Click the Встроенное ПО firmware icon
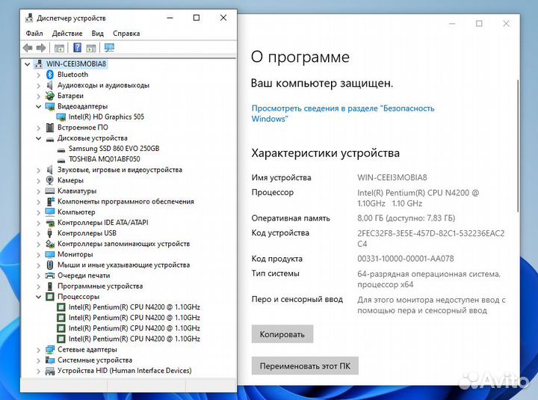Viewport: 538px width, 400px height. point(50,128)
